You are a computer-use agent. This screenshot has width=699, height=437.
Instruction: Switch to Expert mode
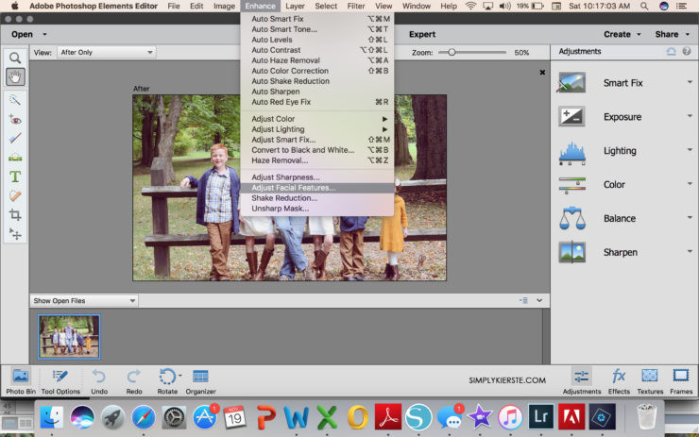[x=422, y=34]
